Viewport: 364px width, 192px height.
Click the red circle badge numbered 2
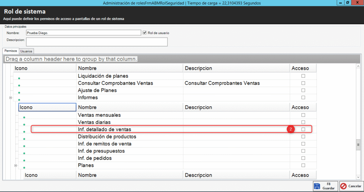pos(290,129)
